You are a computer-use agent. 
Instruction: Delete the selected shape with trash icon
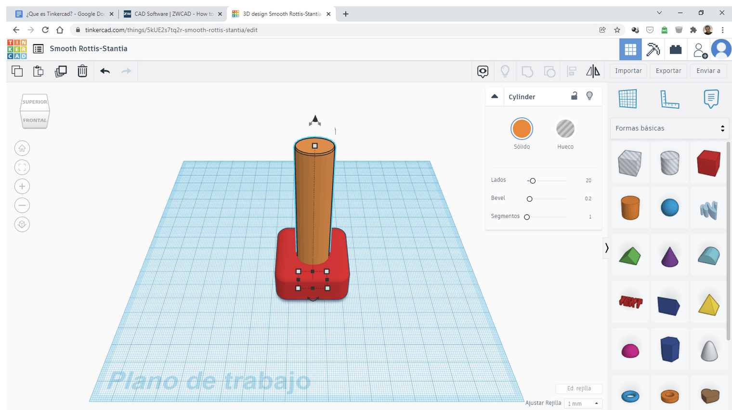82,71
